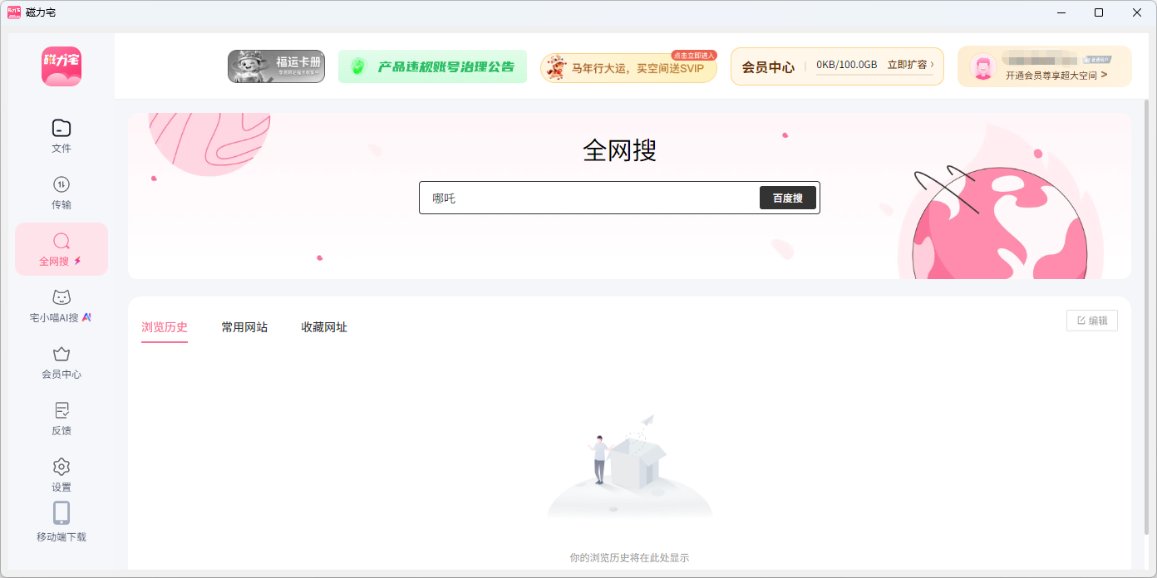Click 你的浏览历史将在此处显示 text
1157x578 pixels.
click(x=629, y=557)
